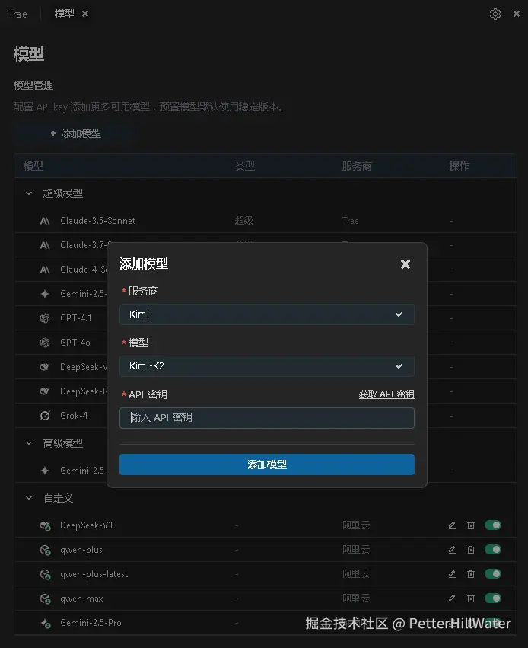Close the 添加模型 dialog
Screen dimensions: 528x648
[x=406, y=264]
